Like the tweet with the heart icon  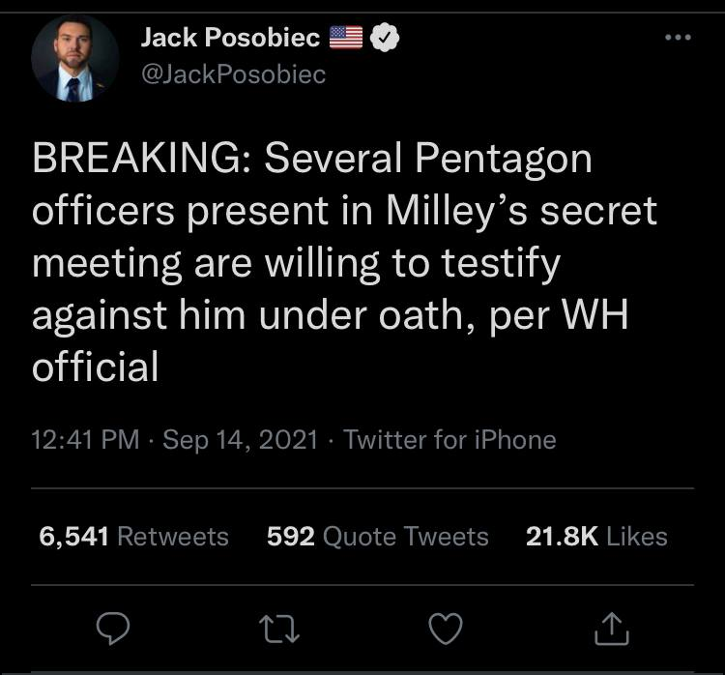pyautogui.click(x=444, y=630)
